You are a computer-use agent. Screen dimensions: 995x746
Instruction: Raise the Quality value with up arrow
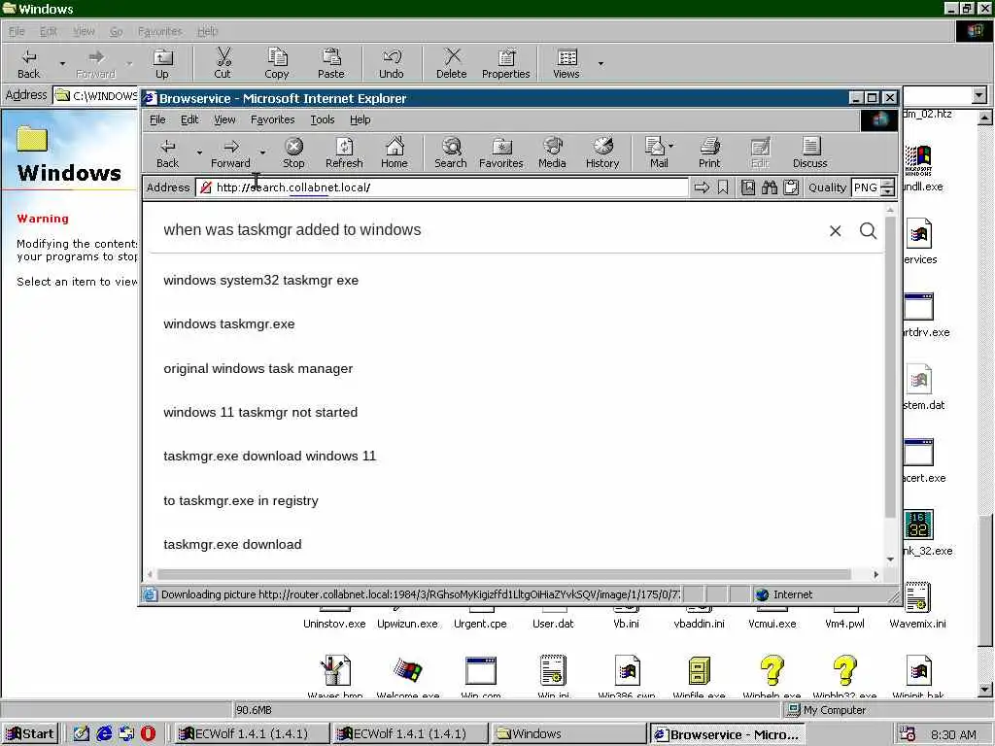coord(888,184)
